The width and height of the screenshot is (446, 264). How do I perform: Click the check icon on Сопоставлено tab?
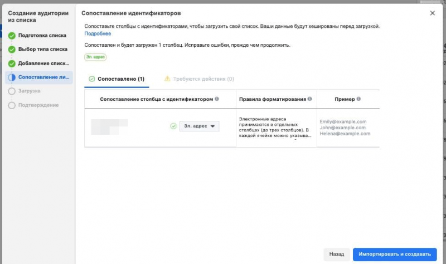click(x=91, y=79)
